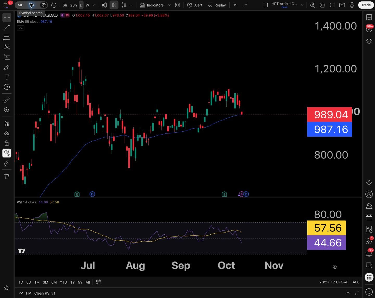Image resolution: width=375 pixels, height=298 pixels.
Task: Open the quick search lightning icon
Action: (x=312, y=5)
